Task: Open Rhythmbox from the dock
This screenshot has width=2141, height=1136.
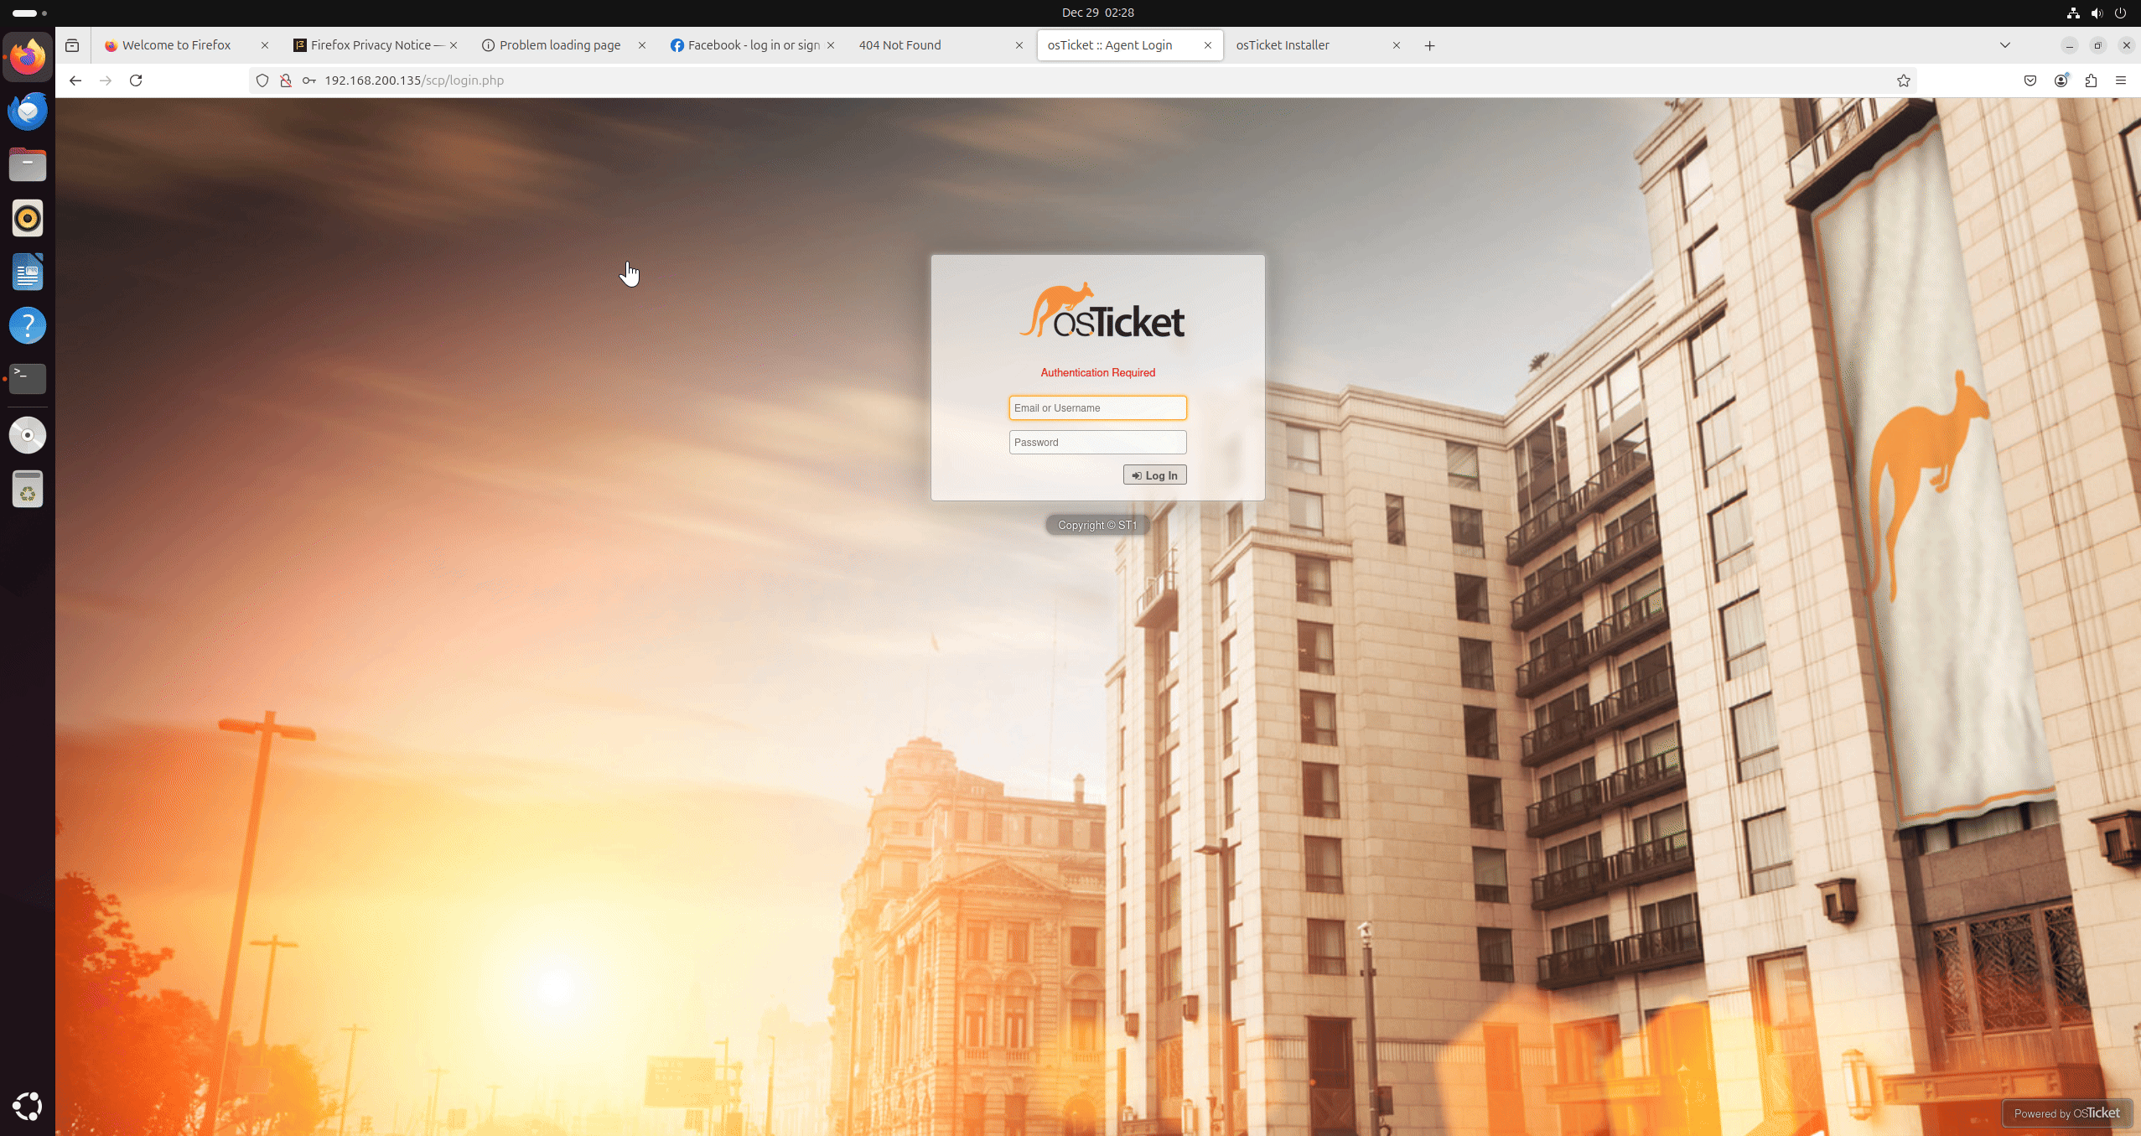Action: pos(28,219)
